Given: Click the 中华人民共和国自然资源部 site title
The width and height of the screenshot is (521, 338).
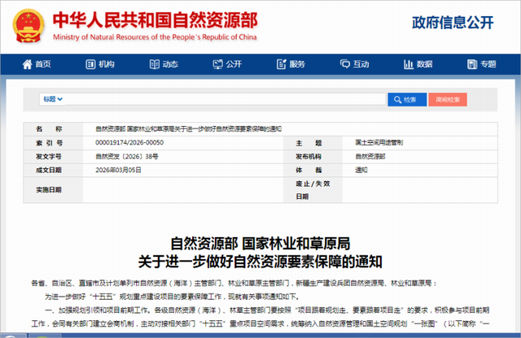Looking at the screenshot, I should [155, 20].
